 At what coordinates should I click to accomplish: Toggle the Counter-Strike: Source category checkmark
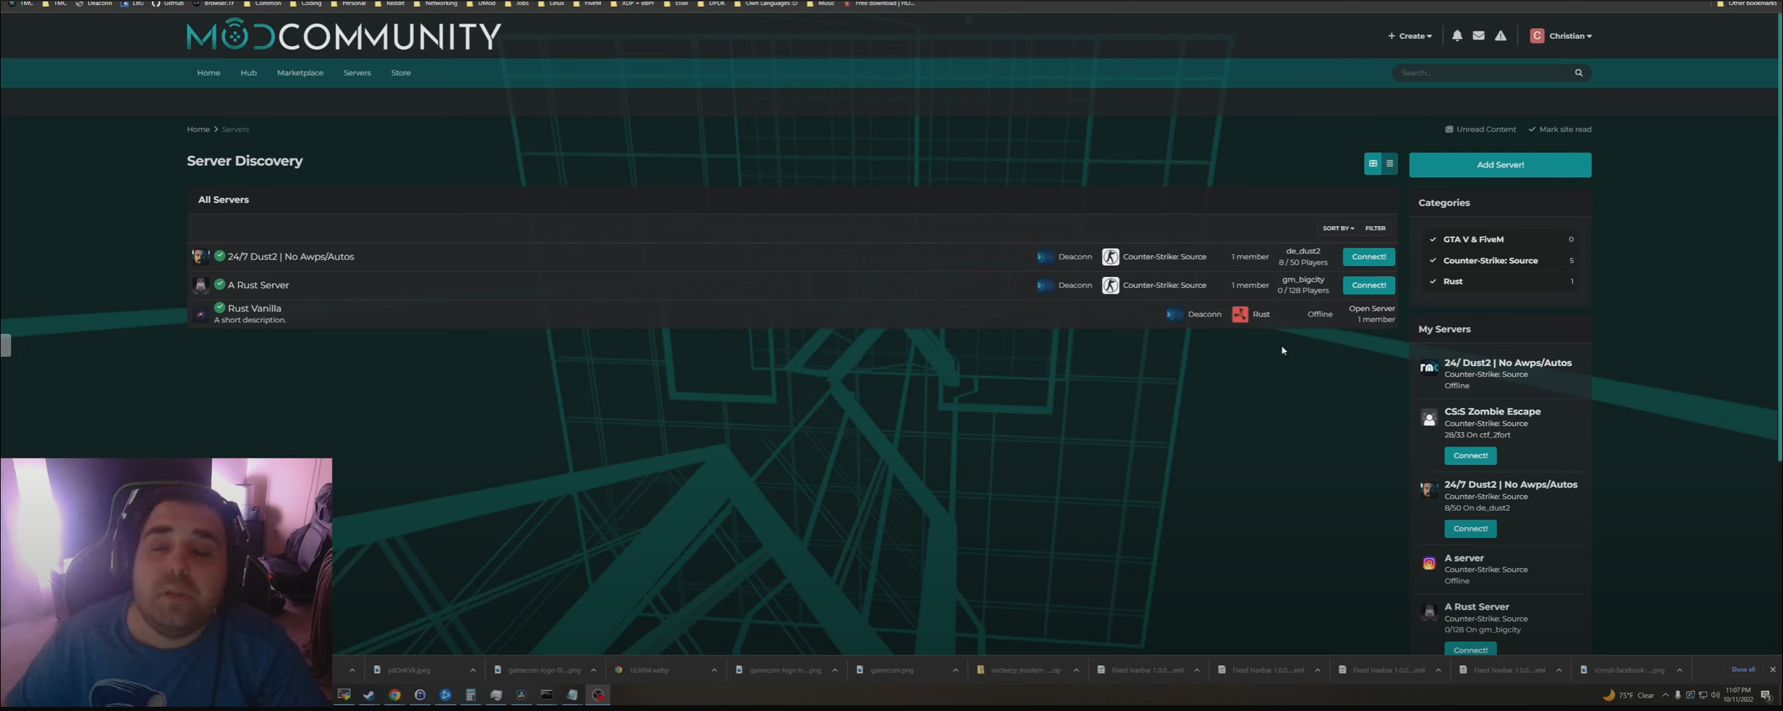click(1432, 261)
